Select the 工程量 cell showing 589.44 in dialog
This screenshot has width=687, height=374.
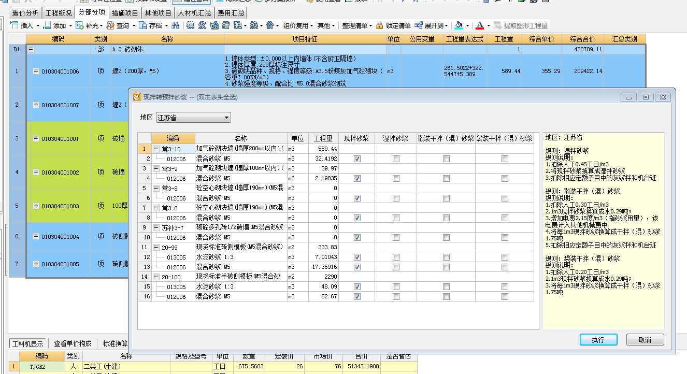coord(323,149)
